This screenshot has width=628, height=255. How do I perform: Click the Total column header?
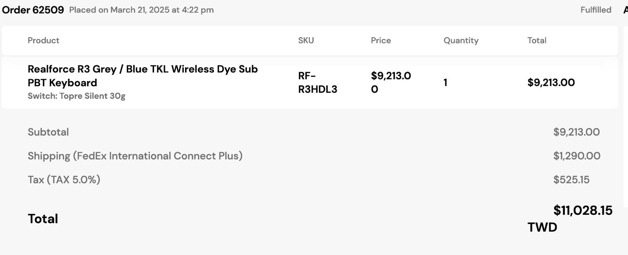[537, 41]
